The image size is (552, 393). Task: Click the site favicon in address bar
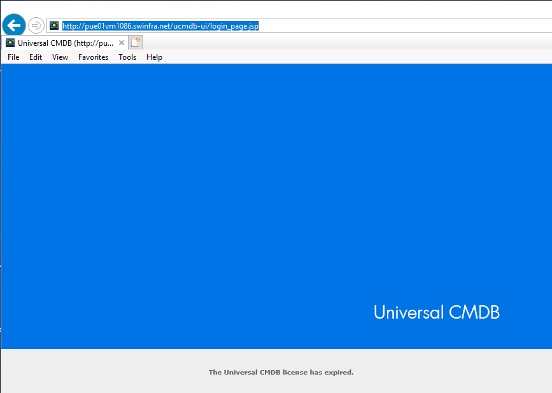tap(54, 25)
